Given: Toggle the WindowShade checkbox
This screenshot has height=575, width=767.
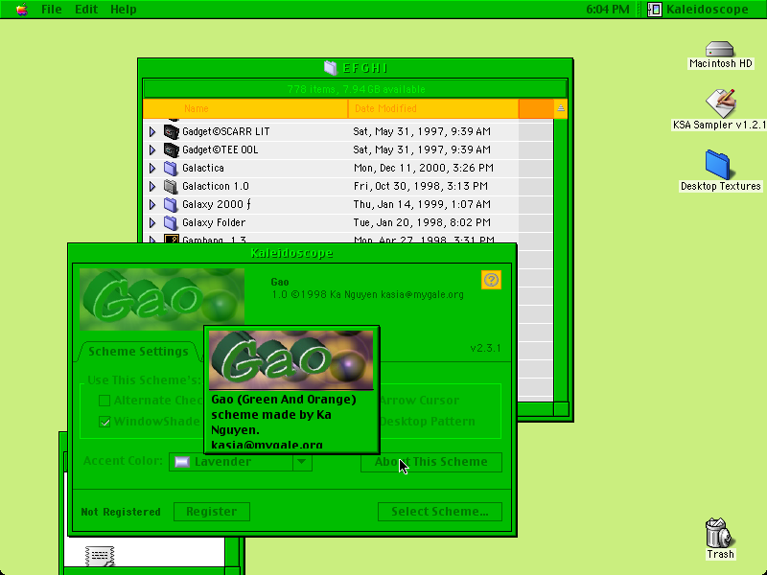Looking at the screenshot, I should [105, 422].
